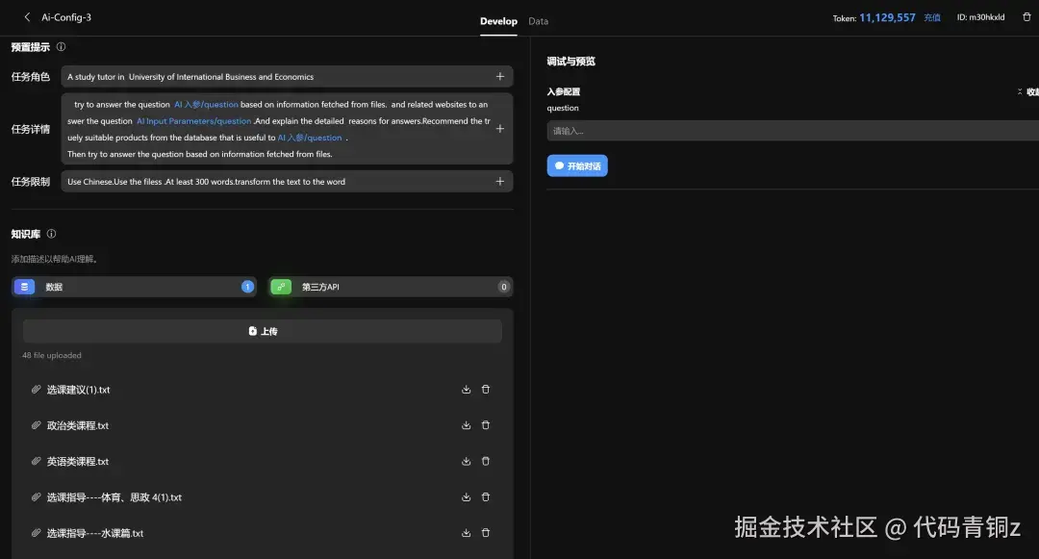The height and width of the screenshot is (559, 1039).
Task: Click the file name 选课指导----水课篇.txt
Action: pyautogui.click(x=94, y=532)
